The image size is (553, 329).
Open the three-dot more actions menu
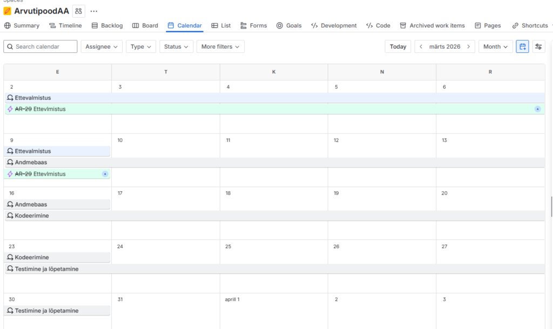(x=94, y=11)
